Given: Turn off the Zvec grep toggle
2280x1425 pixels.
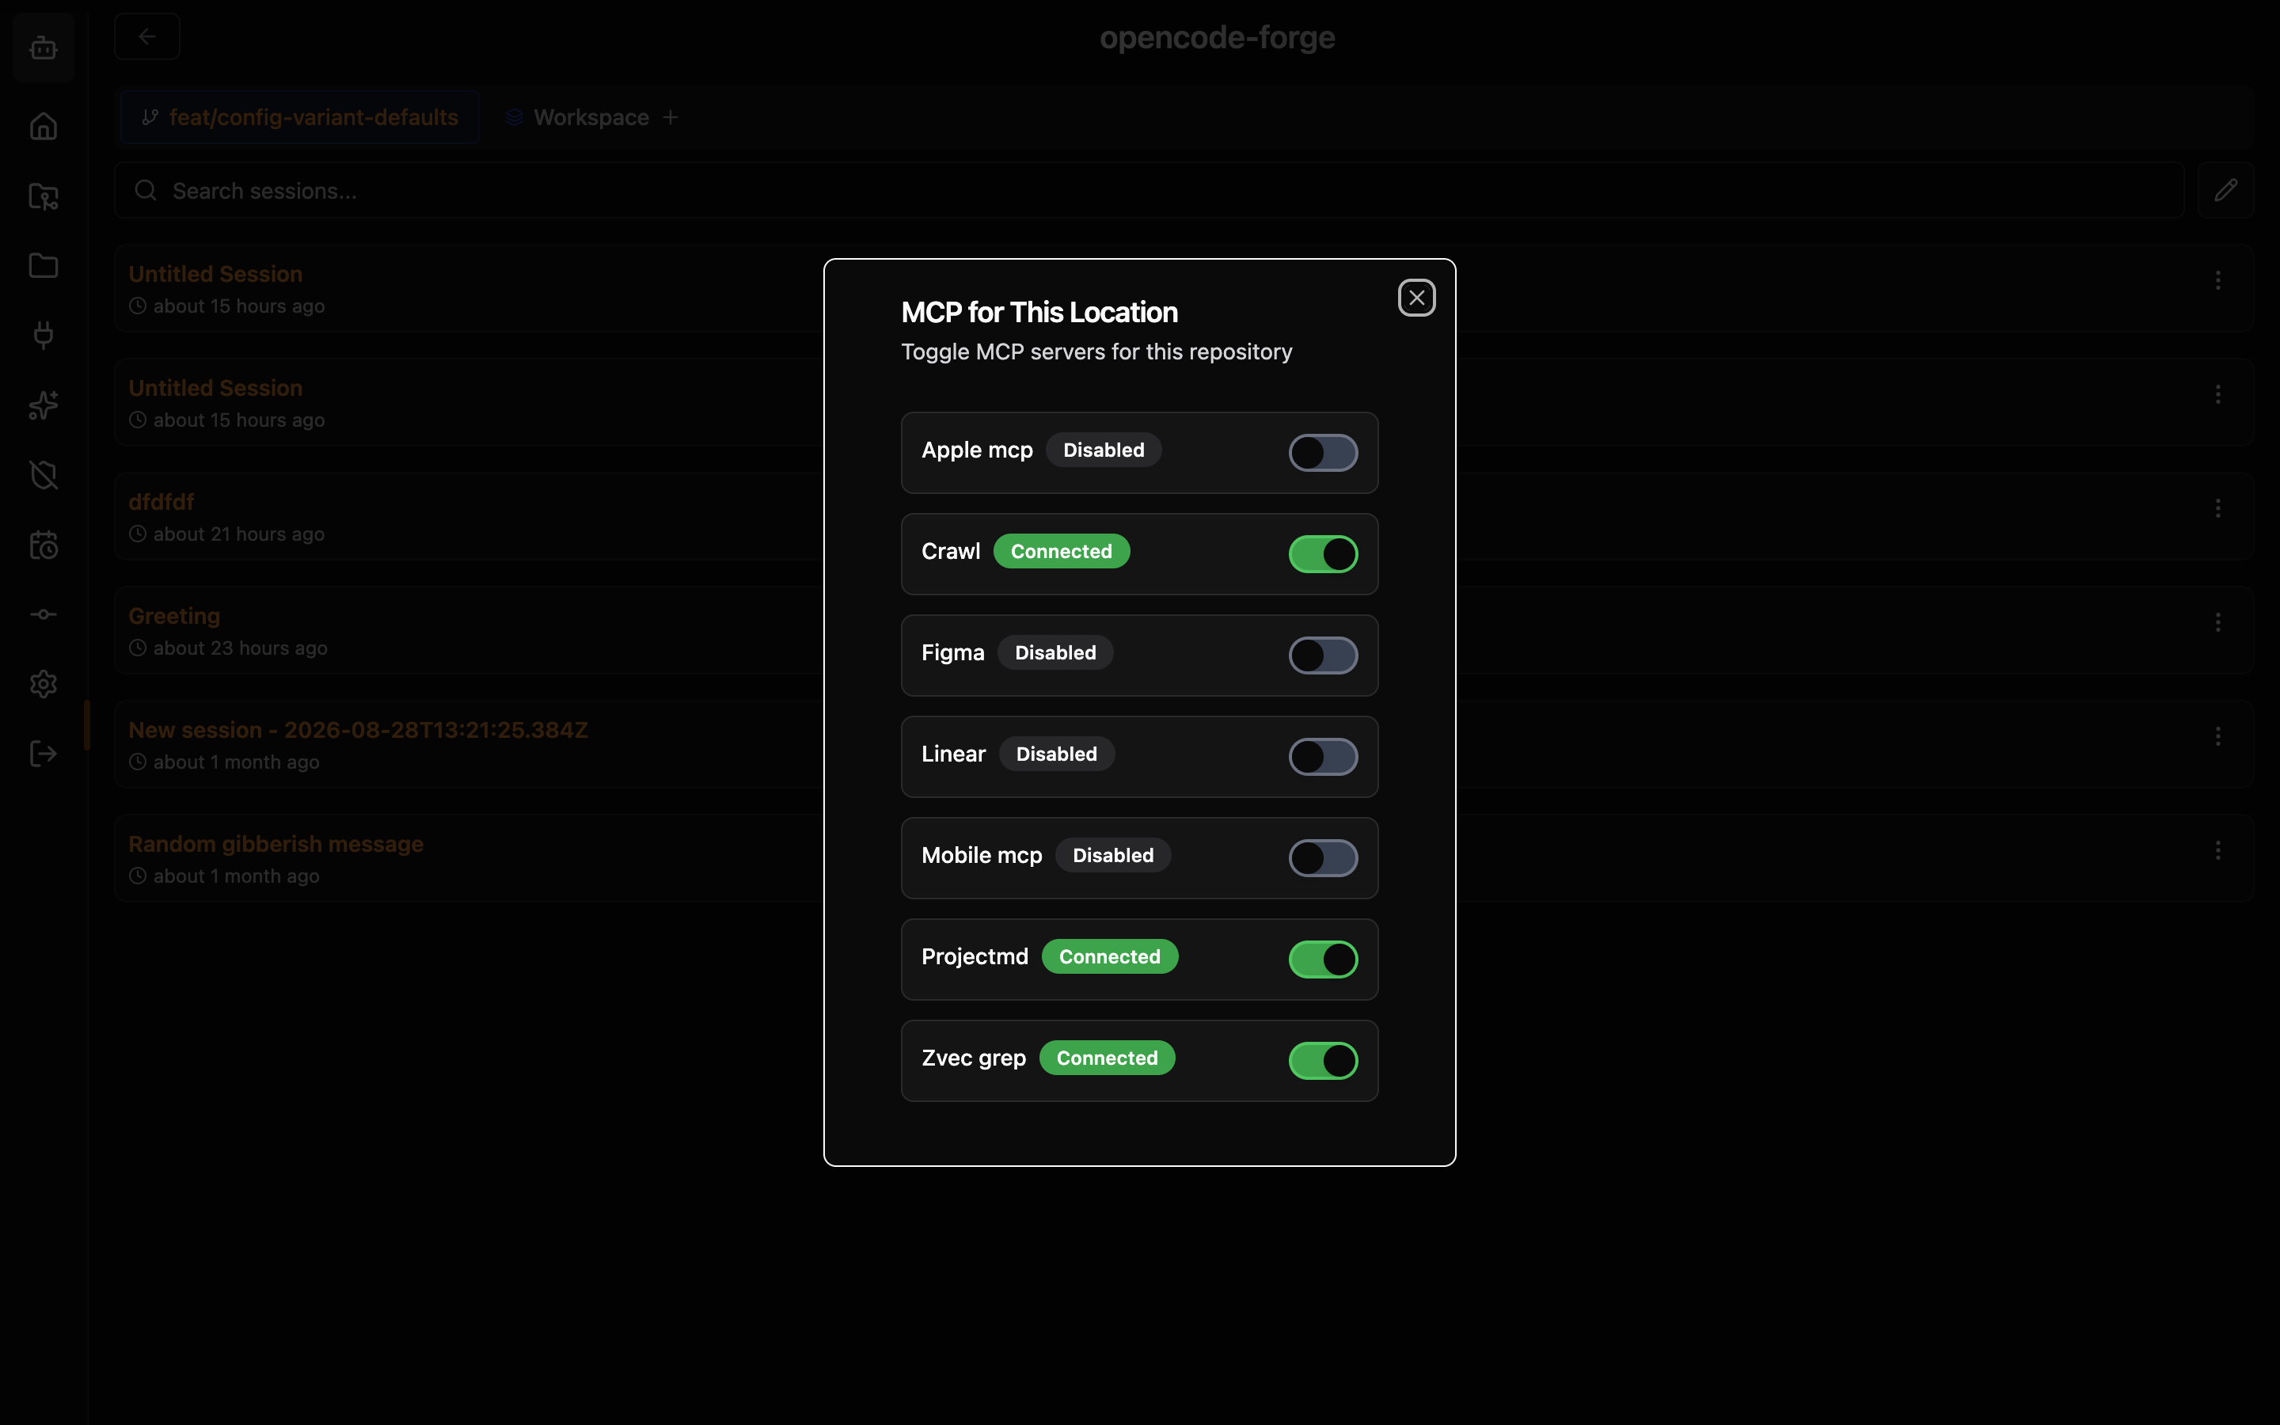Looking at the screenshot, I should click(x=1323, y=1060).
